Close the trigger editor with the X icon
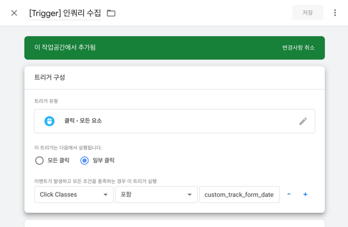Viewport: 348px width, 227px height. point(14,13)
